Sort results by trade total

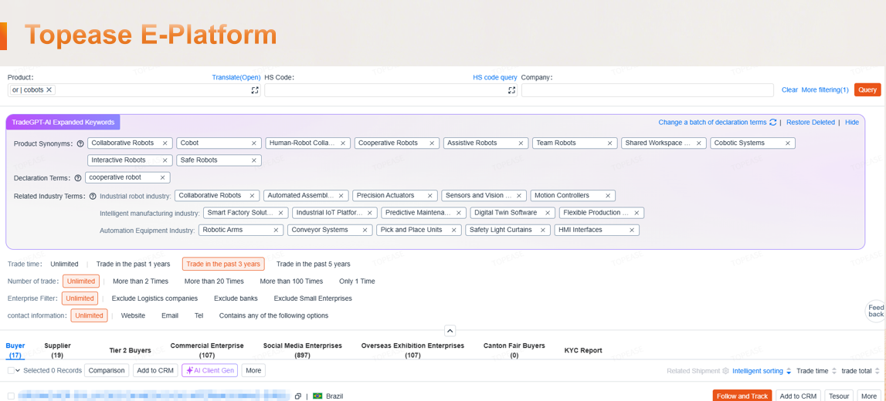tap(861, 371)
